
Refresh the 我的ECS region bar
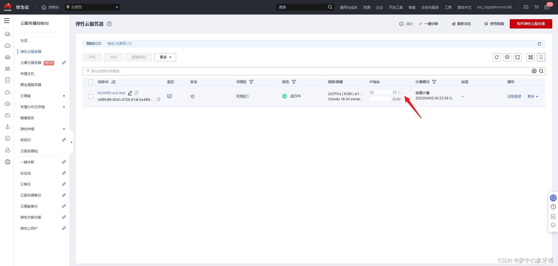click(539, 44)
